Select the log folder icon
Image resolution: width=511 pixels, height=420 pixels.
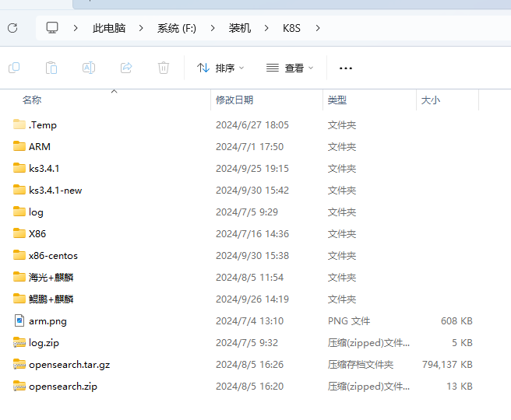click(x=19, y=212)
